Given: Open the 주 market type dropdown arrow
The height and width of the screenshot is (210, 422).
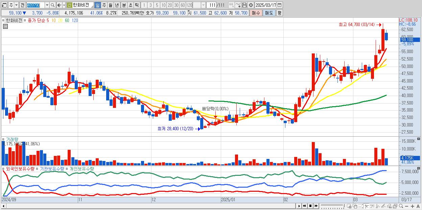Looking at the screenshot, I should (16, 5).
